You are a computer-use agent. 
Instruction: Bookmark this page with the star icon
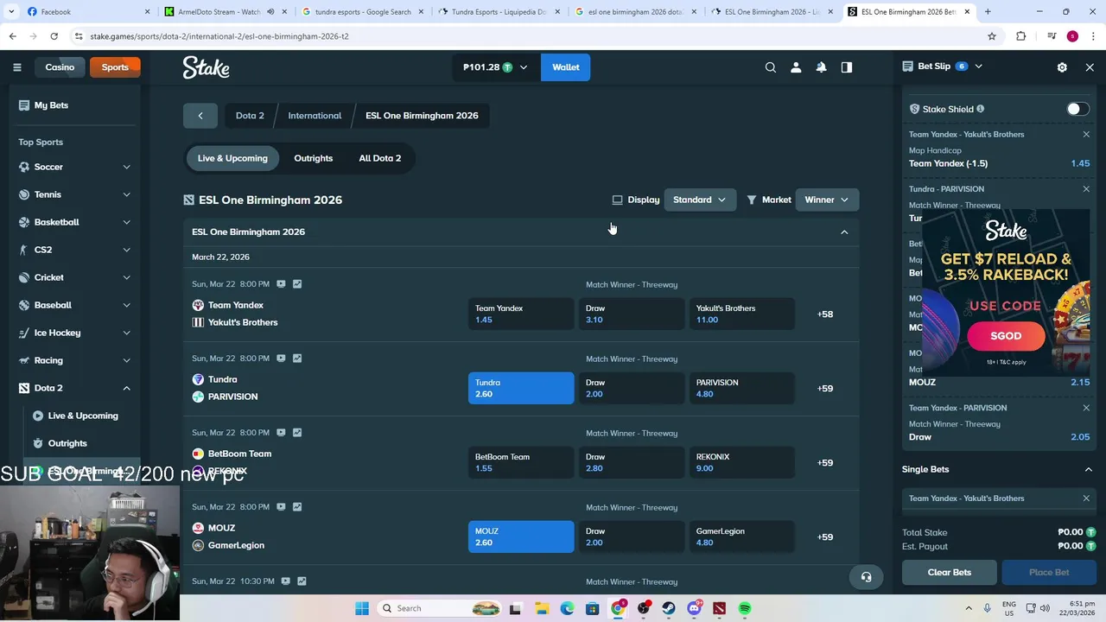[x=992, y=36]
